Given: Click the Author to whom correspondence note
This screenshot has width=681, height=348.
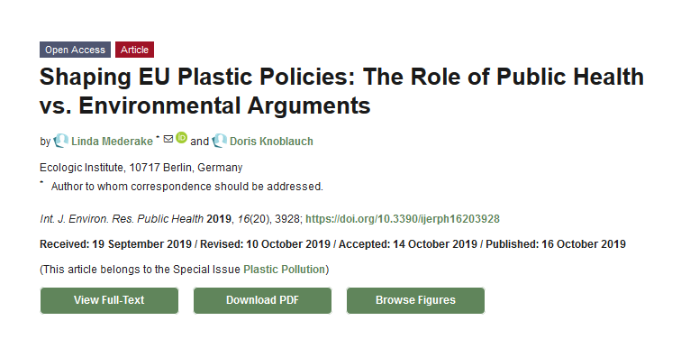Looking at the screenshot, I should point(187,187).
